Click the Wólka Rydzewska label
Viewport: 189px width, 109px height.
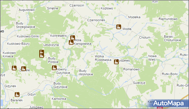[x=103, y=58]
